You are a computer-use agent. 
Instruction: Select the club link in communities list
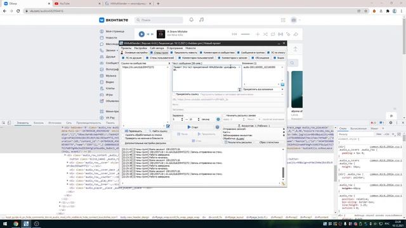tap(138, 67)
